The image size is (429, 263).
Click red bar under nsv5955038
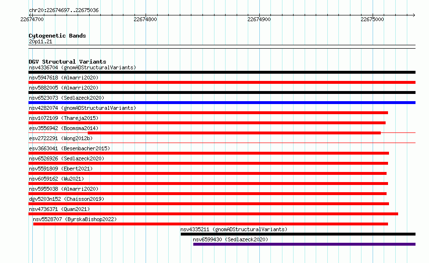pos(207,194)
